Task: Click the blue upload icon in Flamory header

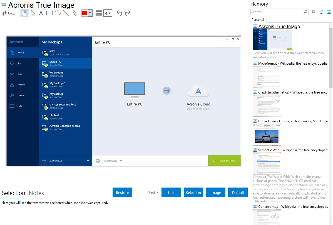Action: pos(329,12)
